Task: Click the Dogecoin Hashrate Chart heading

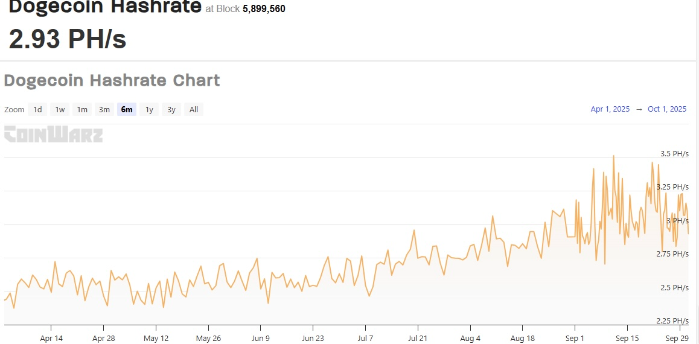Action: click(x=112, y=80)
